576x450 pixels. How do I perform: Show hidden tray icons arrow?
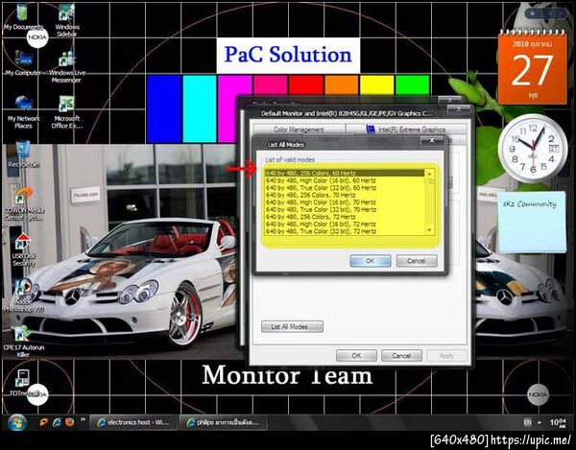(540, 423)
